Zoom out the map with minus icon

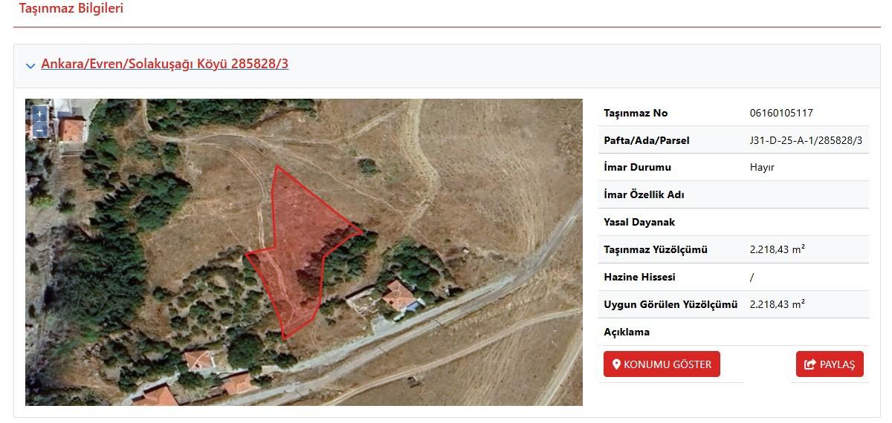(x=39, y=131)
